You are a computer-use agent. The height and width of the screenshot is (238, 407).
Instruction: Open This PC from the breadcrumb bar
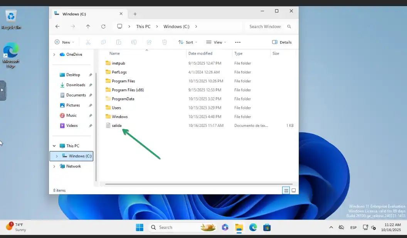[143, 27]
